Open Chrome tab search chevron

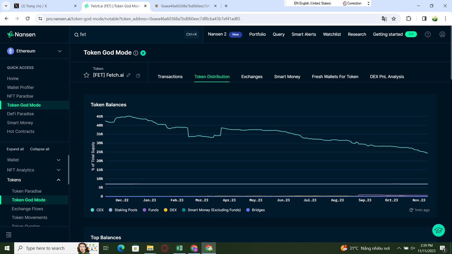coord(6,6)
